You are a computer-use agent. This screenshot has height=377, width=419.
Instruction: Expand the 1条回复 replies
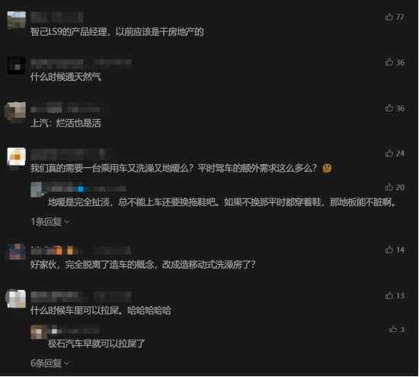coord(50,222)
